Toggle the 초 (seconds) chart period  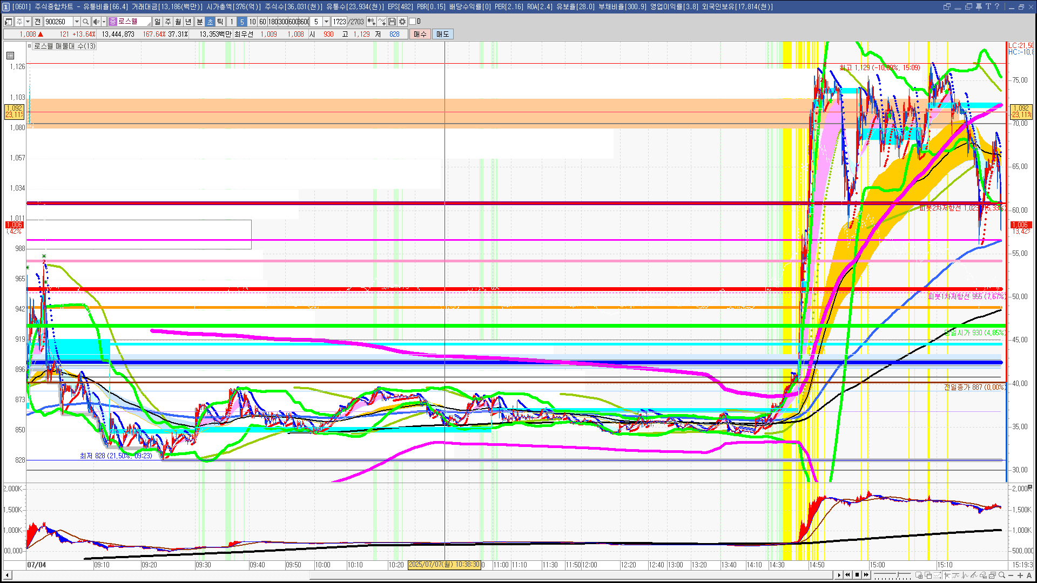click(210, 22)
